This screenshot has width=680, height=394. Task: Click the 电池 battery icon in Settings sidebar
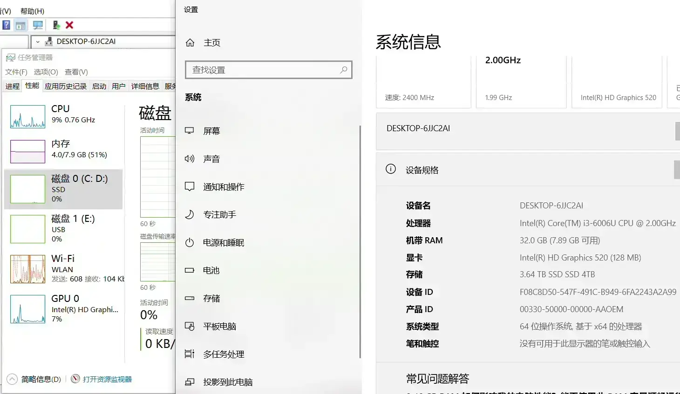pyautogui.click(x=190, y=270)
